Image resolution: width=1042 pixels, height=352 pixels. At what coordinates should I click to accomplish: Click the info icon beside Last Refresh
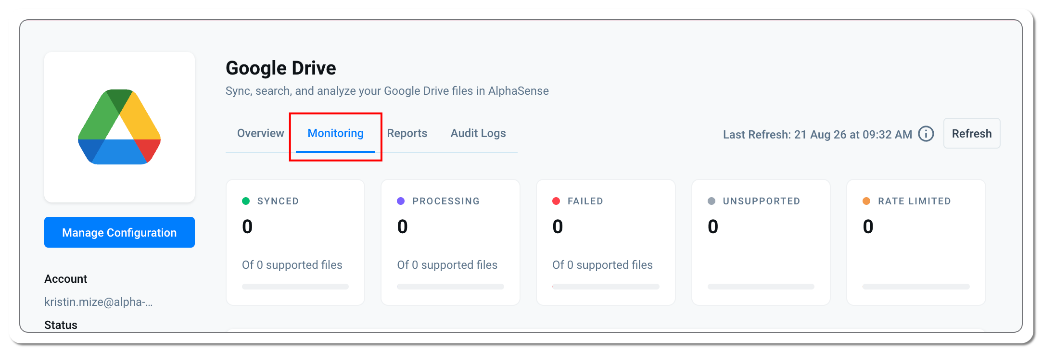(x=926, y=134)
